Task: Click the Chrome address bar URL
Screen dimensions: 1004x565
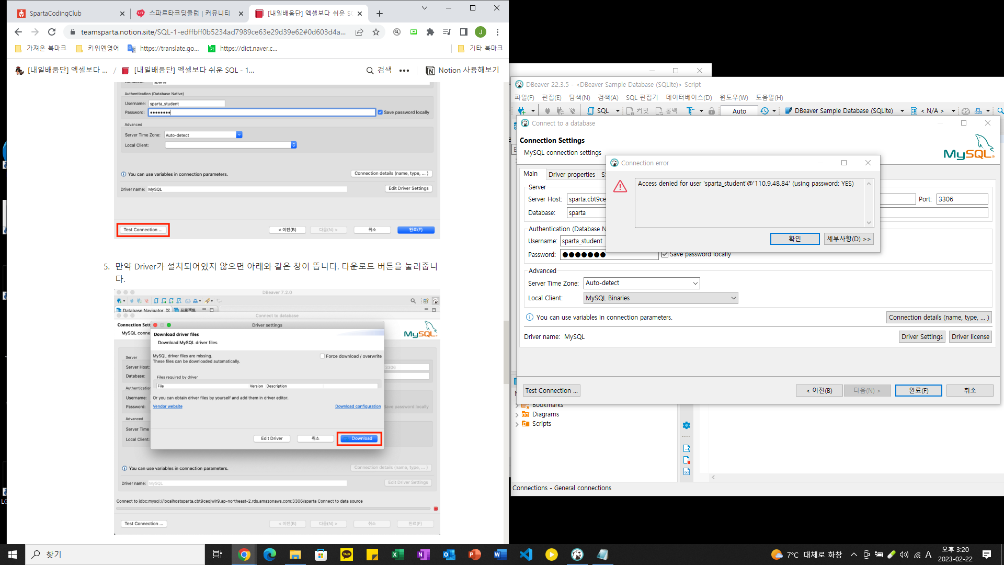Action: tap(213, 32)
